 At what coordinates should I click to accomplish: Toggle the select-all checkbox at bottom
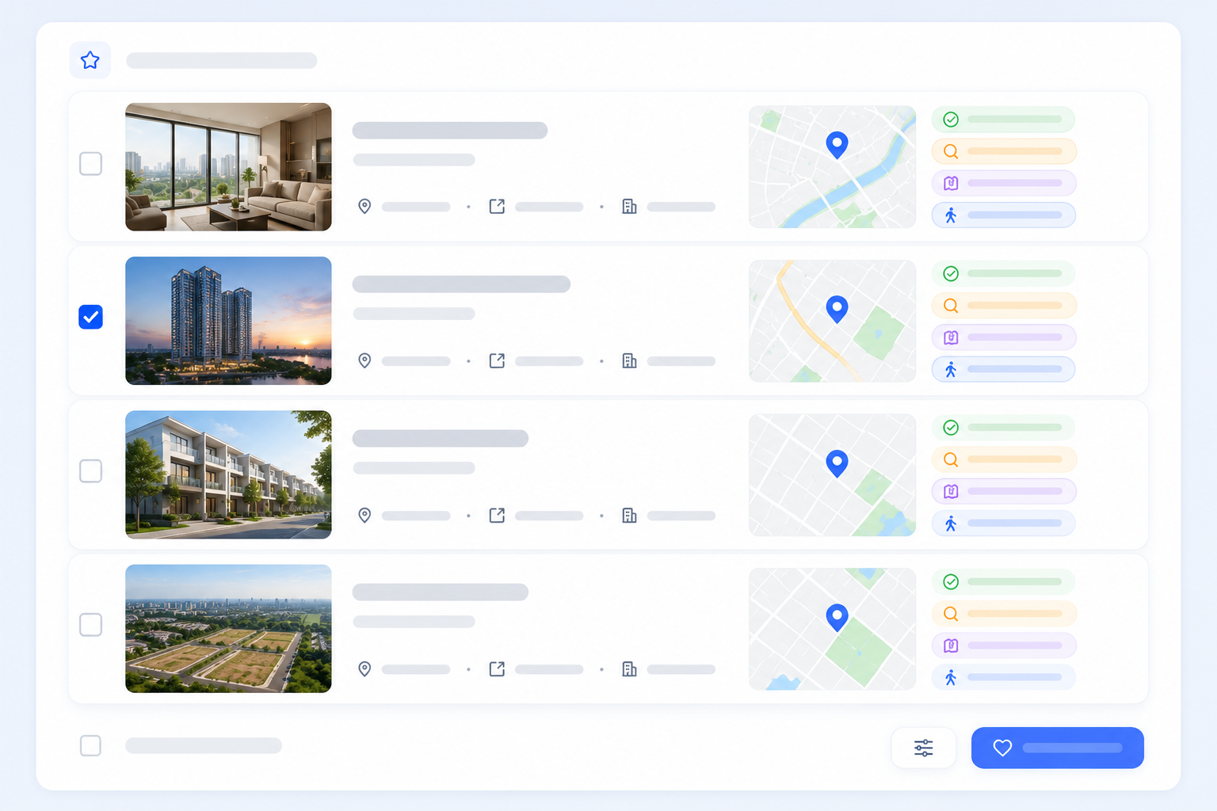(x=91, y=745)
